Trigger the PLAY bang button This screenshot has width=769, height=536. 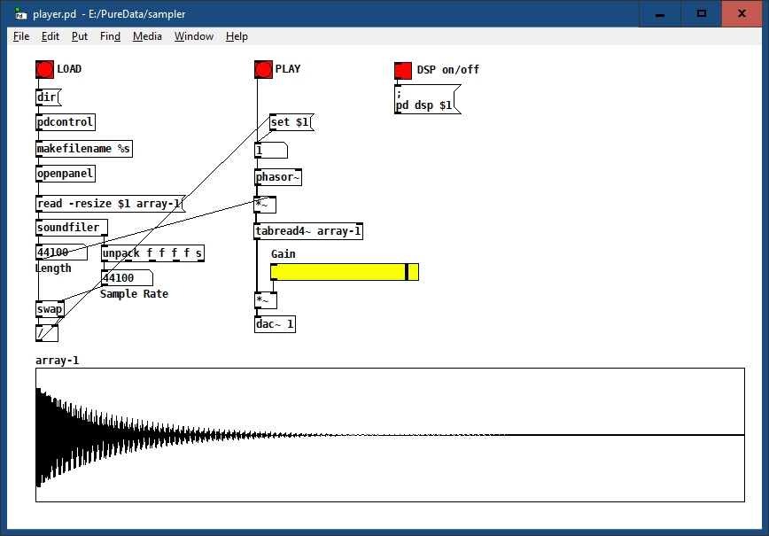tap(263, 70)
